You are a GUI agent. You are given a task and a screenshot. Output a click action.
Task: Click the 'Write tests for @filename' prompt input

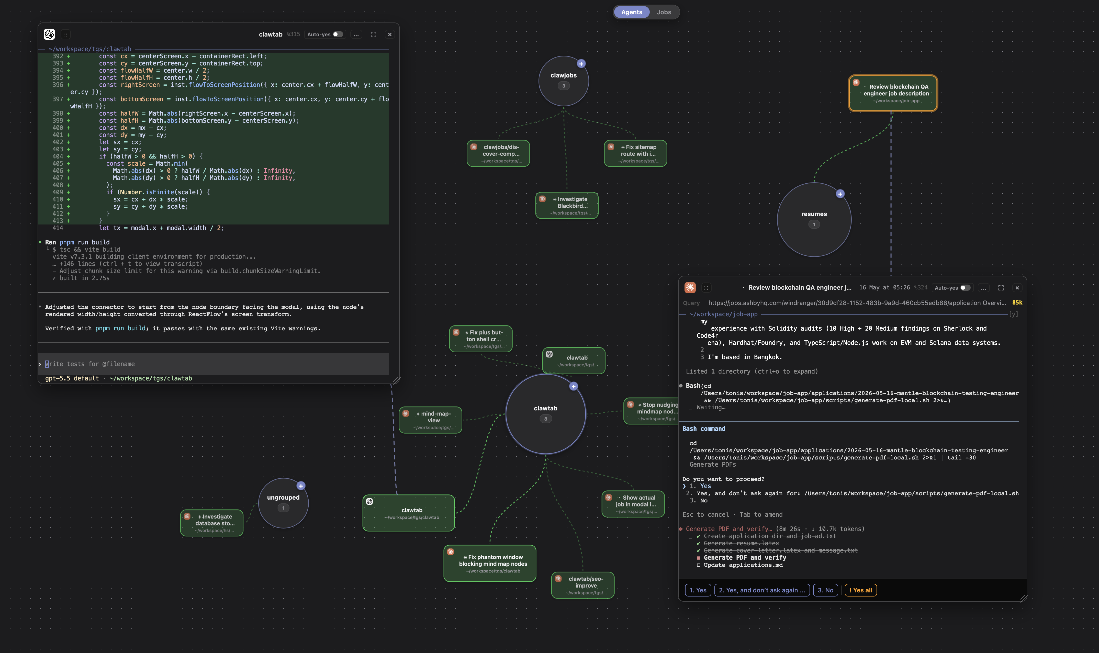click(213, 364)
